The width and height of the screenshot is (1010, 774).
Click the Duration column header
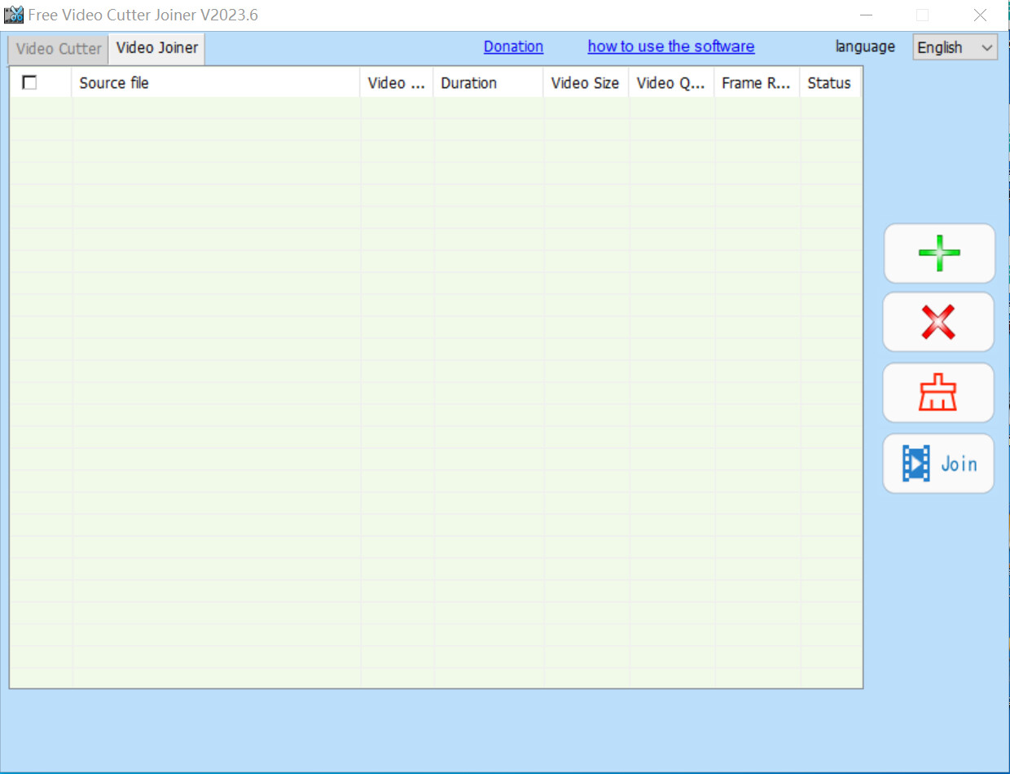tap(487, 83)
